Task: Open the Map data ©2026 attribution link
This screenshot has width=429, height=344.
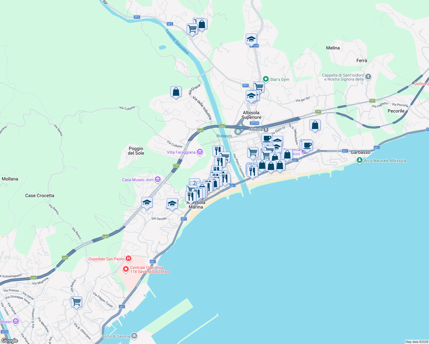Action: 413,341
